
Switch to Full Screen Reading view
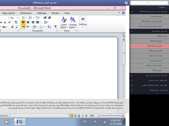[x=75, y=116]
